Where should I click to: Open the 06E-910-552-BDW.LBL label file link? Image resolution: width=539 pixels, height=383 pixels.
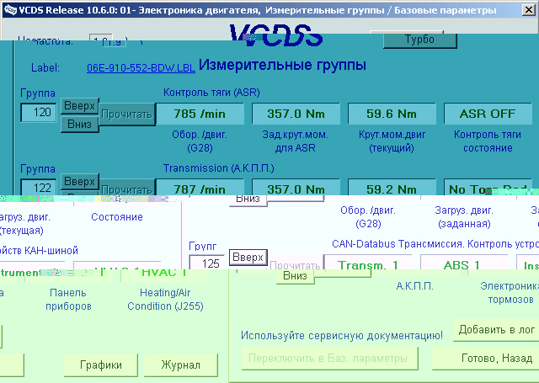(141, 67)
